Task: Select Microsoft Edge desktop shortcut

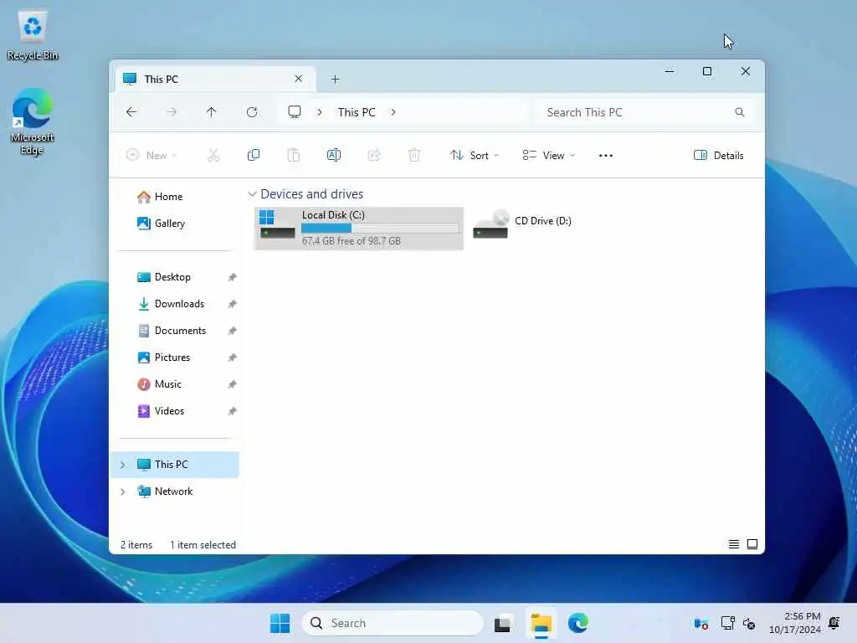Action: click(x=33, y=122)
